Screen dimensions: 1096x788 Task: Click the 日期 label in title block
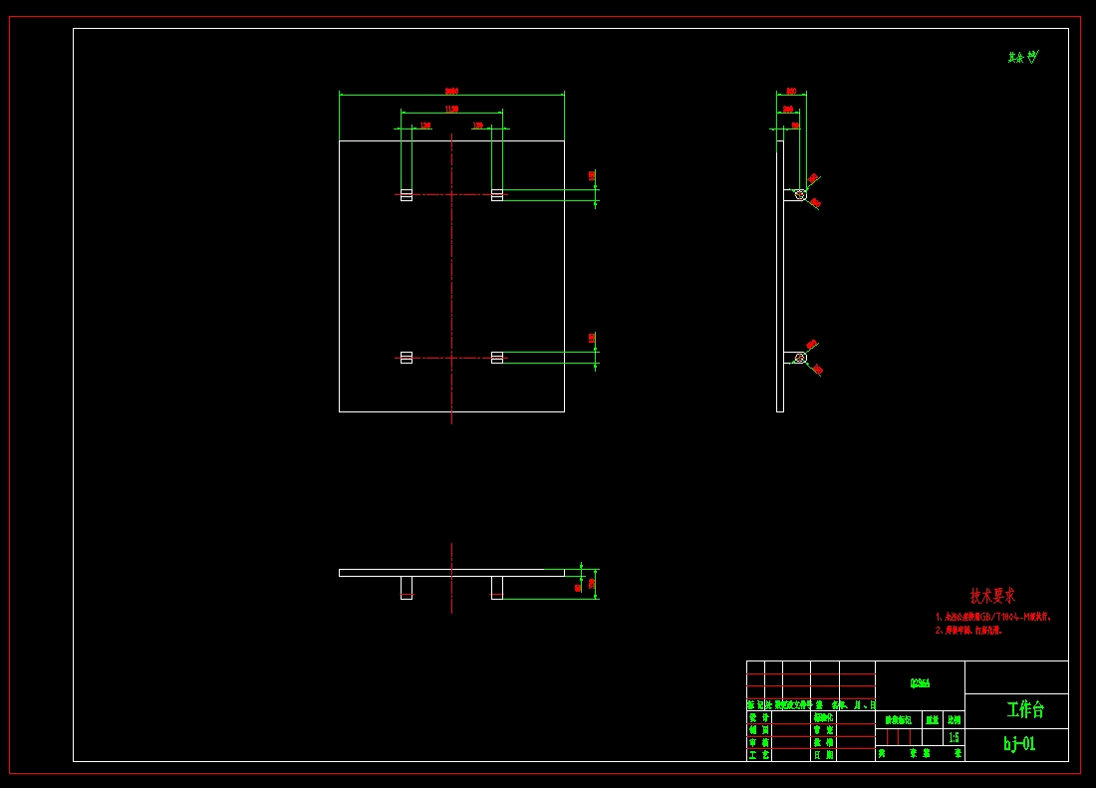pyautogui.click(x=823, y=755)
